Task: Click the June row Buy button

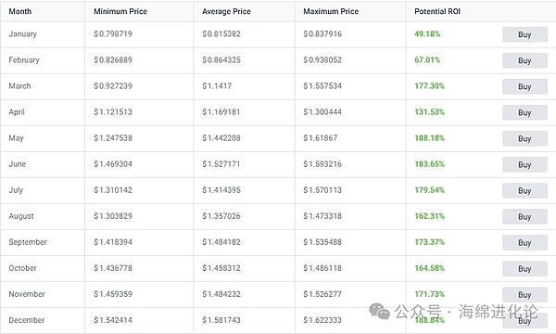Action: [x=524, y=164]
